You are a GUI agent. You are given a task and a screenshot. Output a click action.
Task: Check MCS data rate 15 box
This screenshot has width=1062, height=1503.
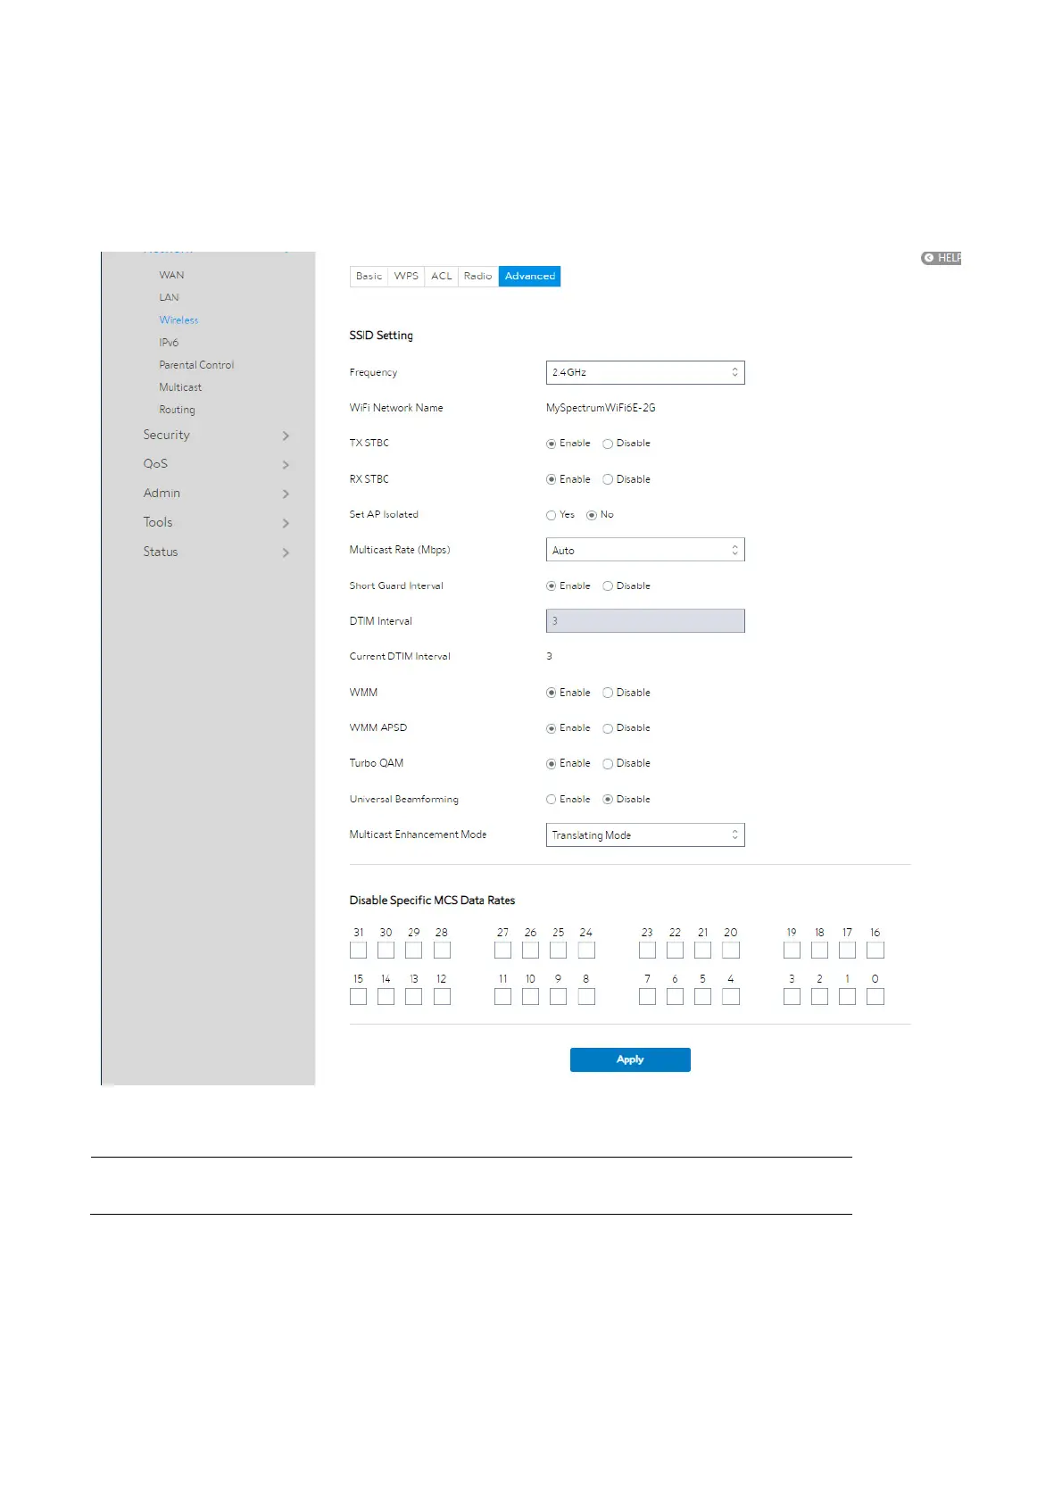(358, 997)
